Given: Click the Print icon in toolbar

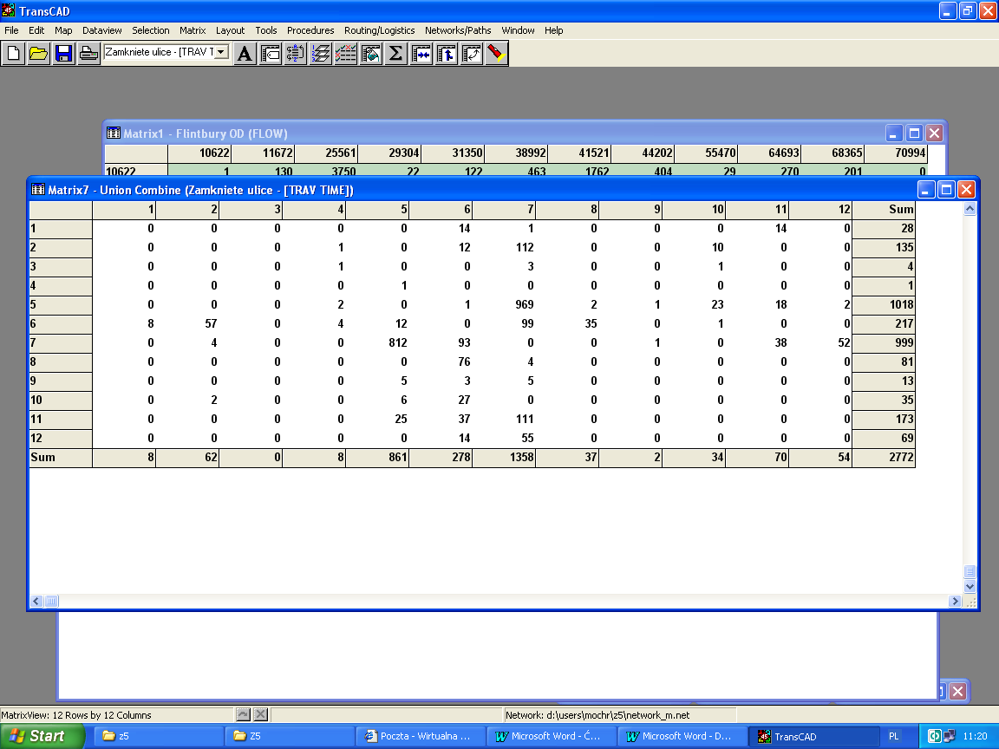Looking at the screenshot, I should (88, 54).
